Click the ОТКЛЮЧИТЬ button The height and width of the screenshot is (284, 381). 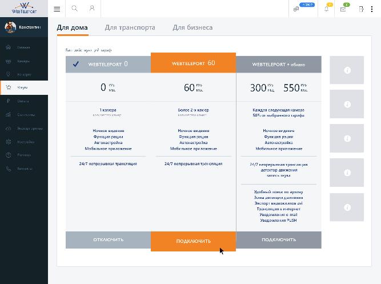[x=109, y=240]
